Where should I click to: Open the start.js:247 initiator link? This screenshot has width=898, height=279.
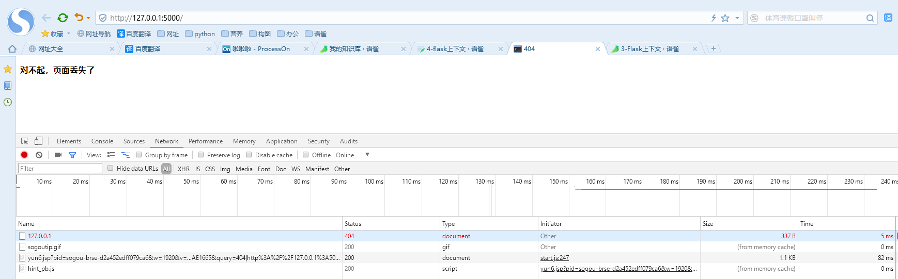coord(554,258)
